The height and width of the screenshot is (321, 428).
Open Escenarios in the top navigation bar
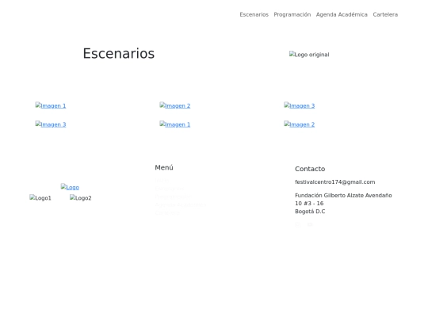[x=254, y=14]
